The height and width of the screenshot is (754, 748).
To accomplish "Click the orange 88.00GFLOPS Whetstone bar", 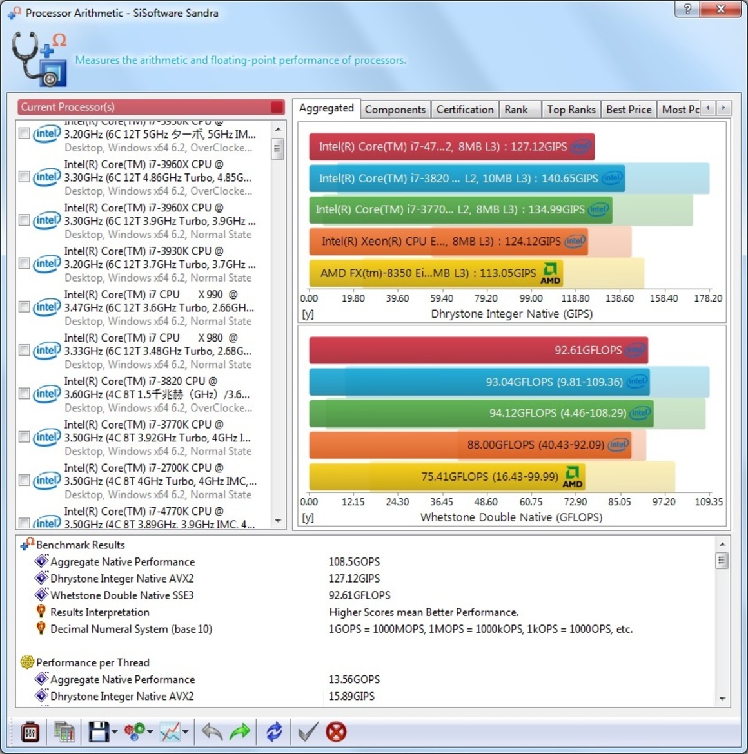I will (470, 445).
